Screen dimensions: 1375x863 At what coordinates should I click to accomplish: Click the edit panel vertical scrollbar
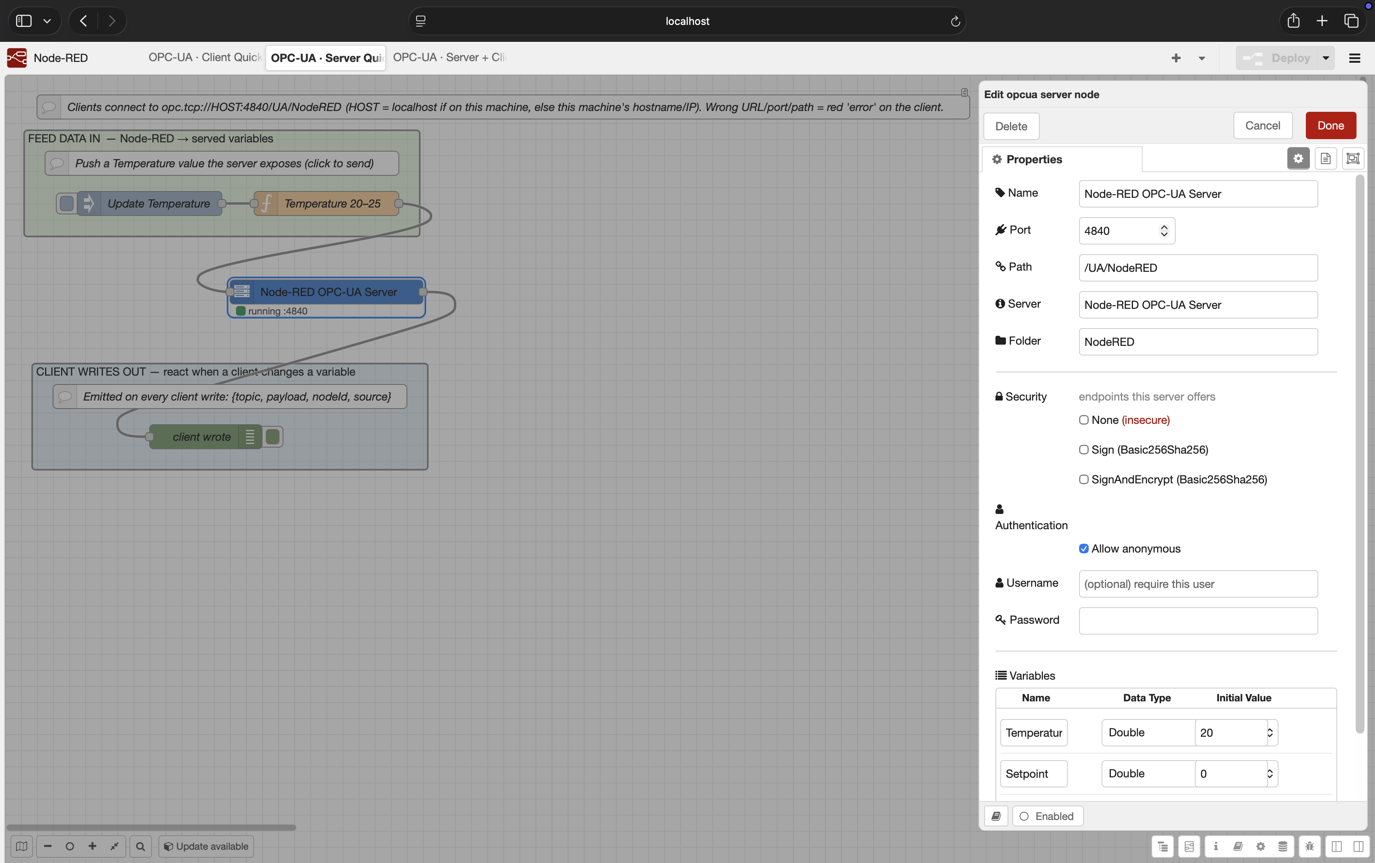point(1360,454)
